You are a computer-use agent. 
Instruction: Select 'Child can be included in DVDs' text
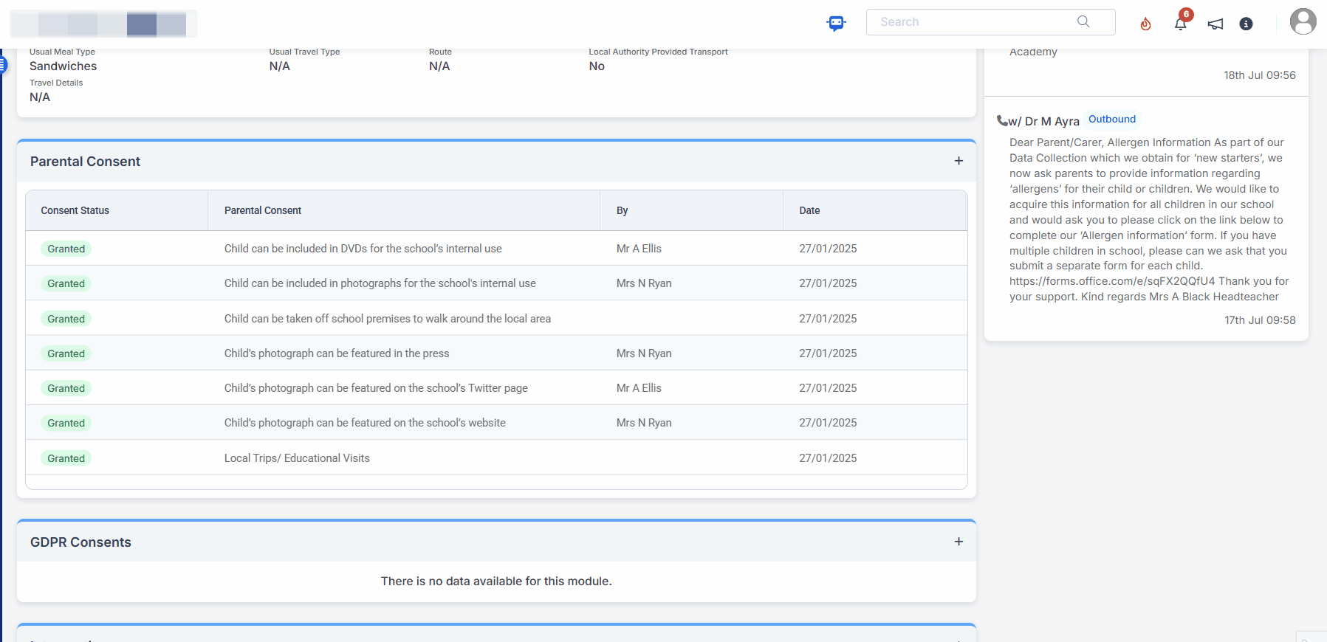click(x=363, y=249)
